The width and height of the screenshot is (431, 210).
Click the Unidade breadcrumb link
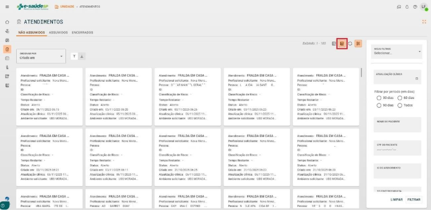(64, 7)
